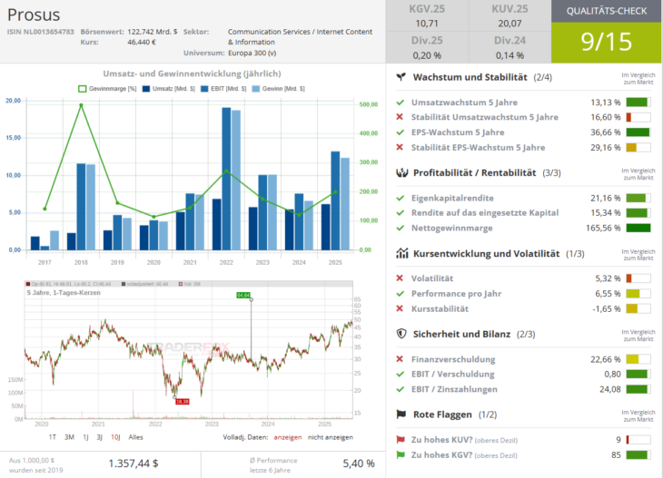Click the green checkmark beside Performance pro Jahr

click(x=400, y=294)
